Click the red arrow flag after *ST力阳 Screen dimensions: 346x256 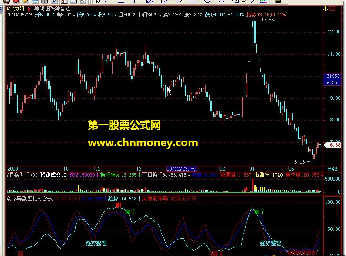(30, 9)
